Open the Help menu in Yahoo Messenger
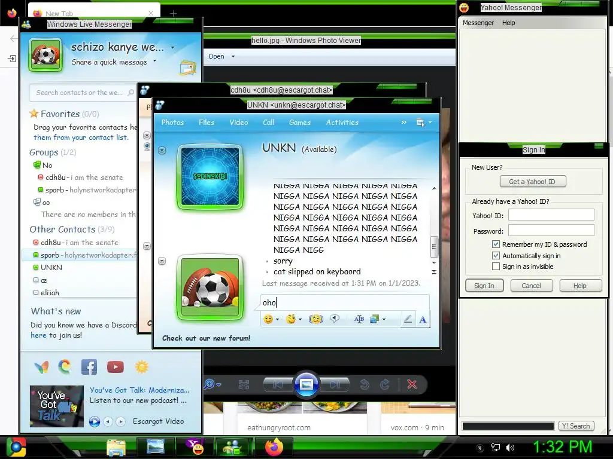Viewport: 613px width, 459px height. 508,23
